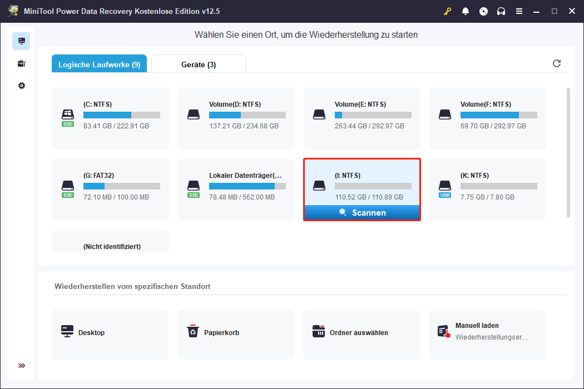Open the key registration icon

coord(447,11)
